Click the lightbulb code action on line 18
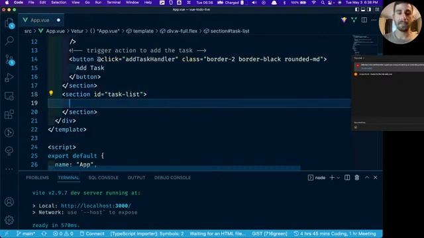Viewport: 424px width, 238px height. point(51,93)
